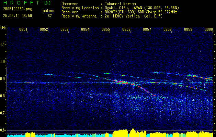Viewport: 216px width, 137px height.
Task: Select the receiver text R820T2(RTL-SDR) SDR-Sharp 53.372MHz
Action: [141, 12]
